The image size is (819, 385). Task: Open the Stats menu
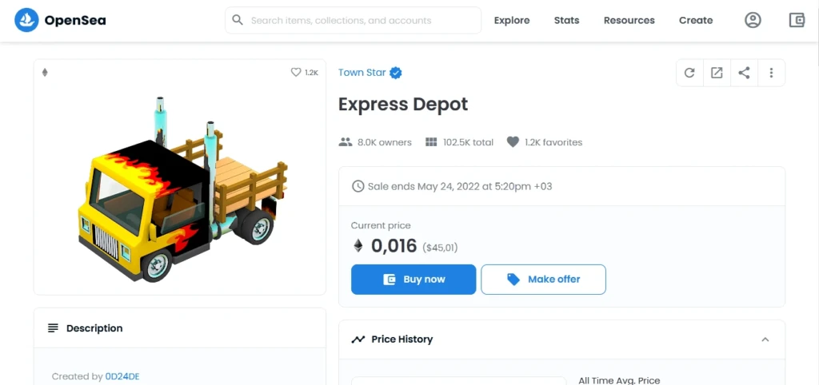pos(567,20)
